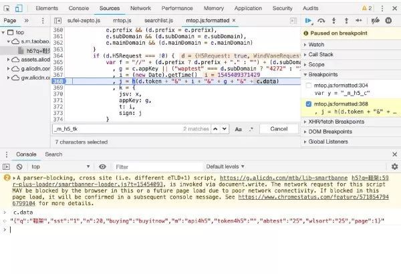Image resolution: width=401 pixels, height=274 pixels.
Task: Open the JavaScript context 'top' dropdown
Action: [x=60, y=167]
